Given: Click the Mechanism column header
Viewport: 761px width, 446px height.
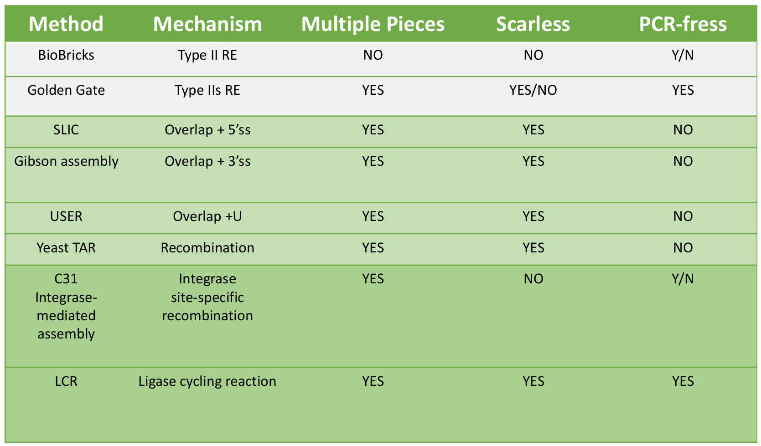Looking at the screenshot, I should tap(207, 24).
